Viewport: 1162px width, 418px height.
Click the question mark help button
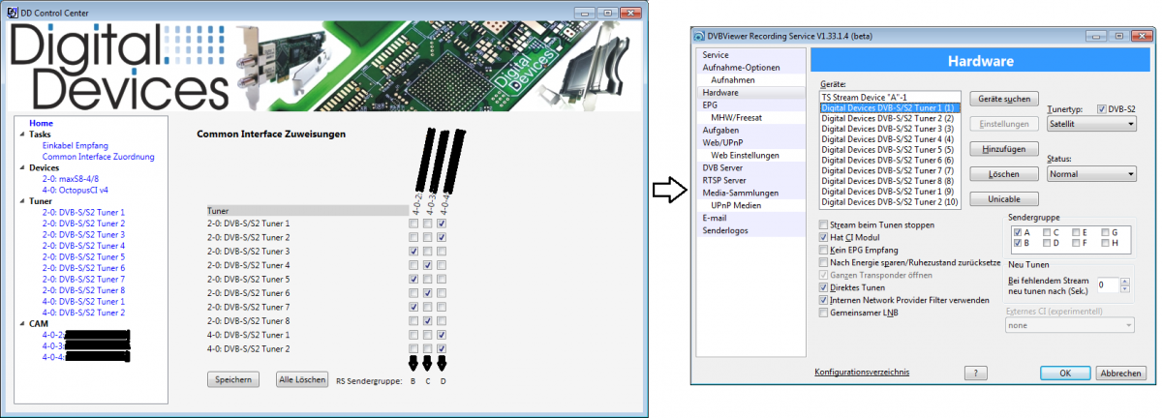975,373
